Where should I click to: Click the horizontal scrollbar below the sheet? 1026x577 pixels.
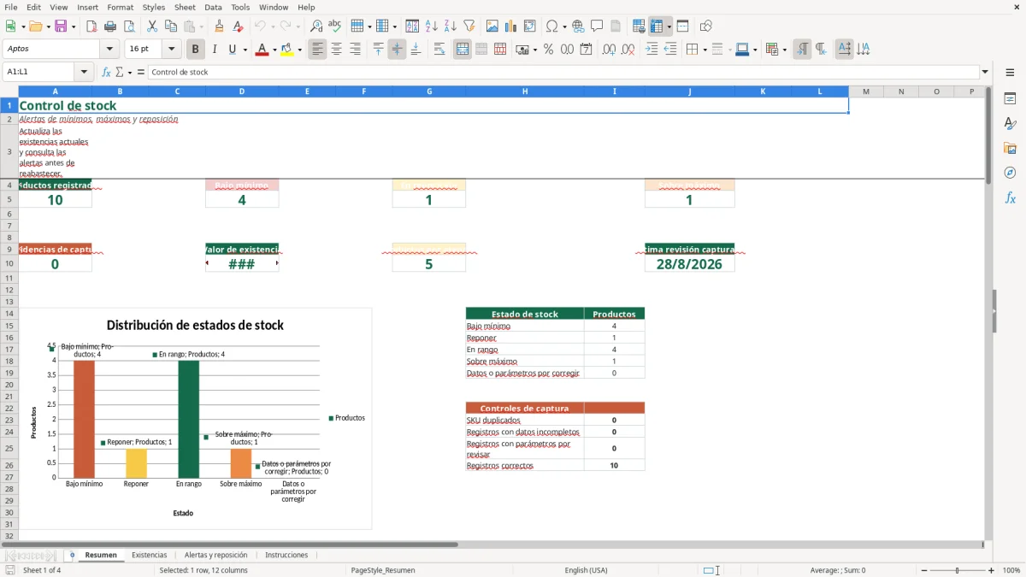(x=492, y=544)
